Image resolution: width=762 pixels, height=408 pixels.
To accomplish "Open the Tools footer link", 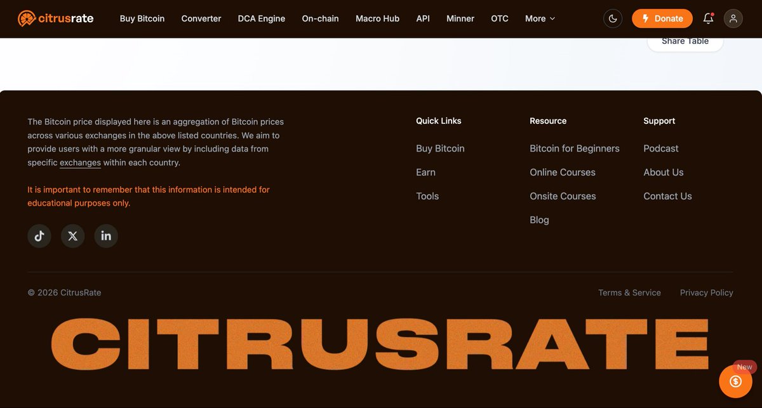I will point(427,196).
